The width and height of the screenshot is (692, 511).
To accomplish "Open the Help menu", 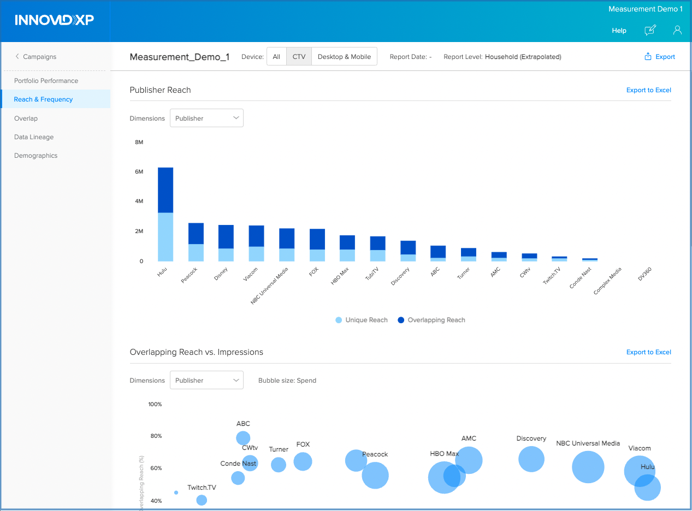I will (x=619, y=31).
